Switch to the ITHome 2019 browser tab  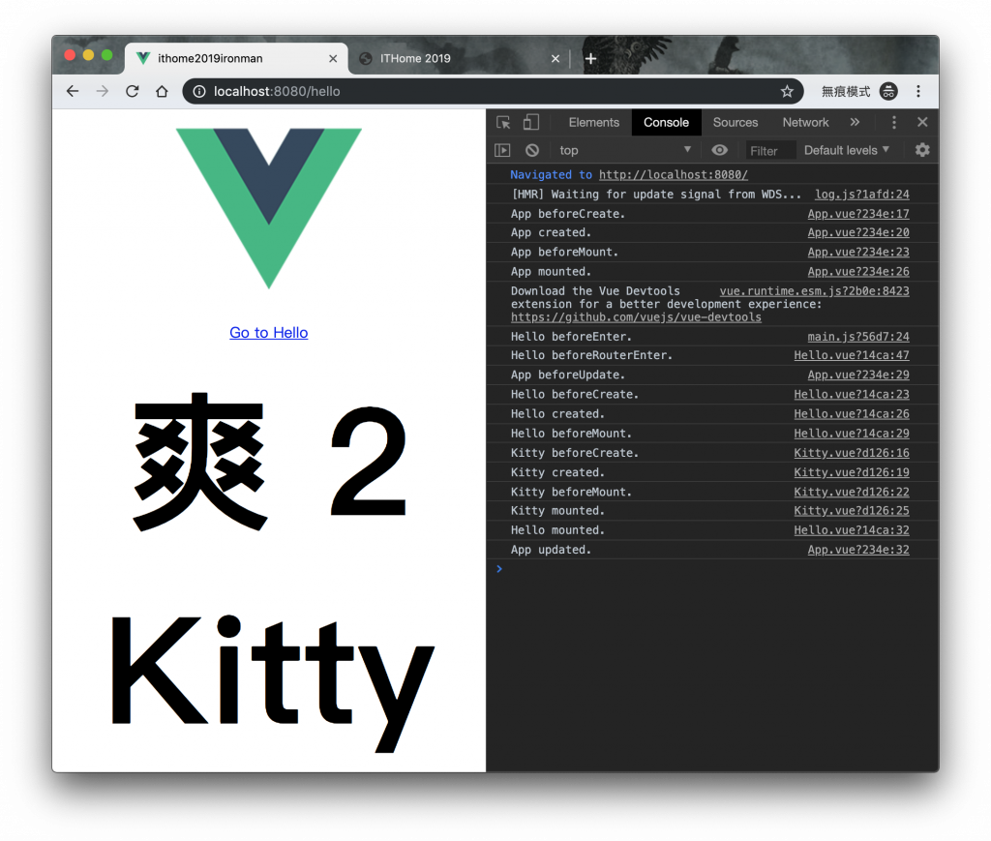click(458, 59)
